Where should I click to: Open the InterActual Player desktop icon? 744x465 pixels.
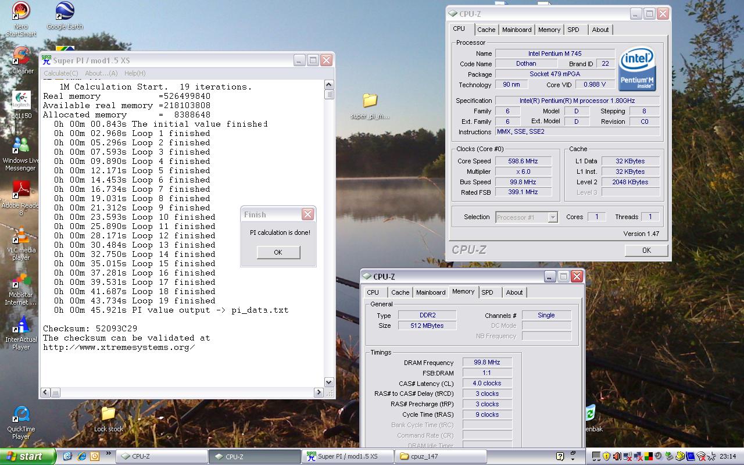coord(21,333)
